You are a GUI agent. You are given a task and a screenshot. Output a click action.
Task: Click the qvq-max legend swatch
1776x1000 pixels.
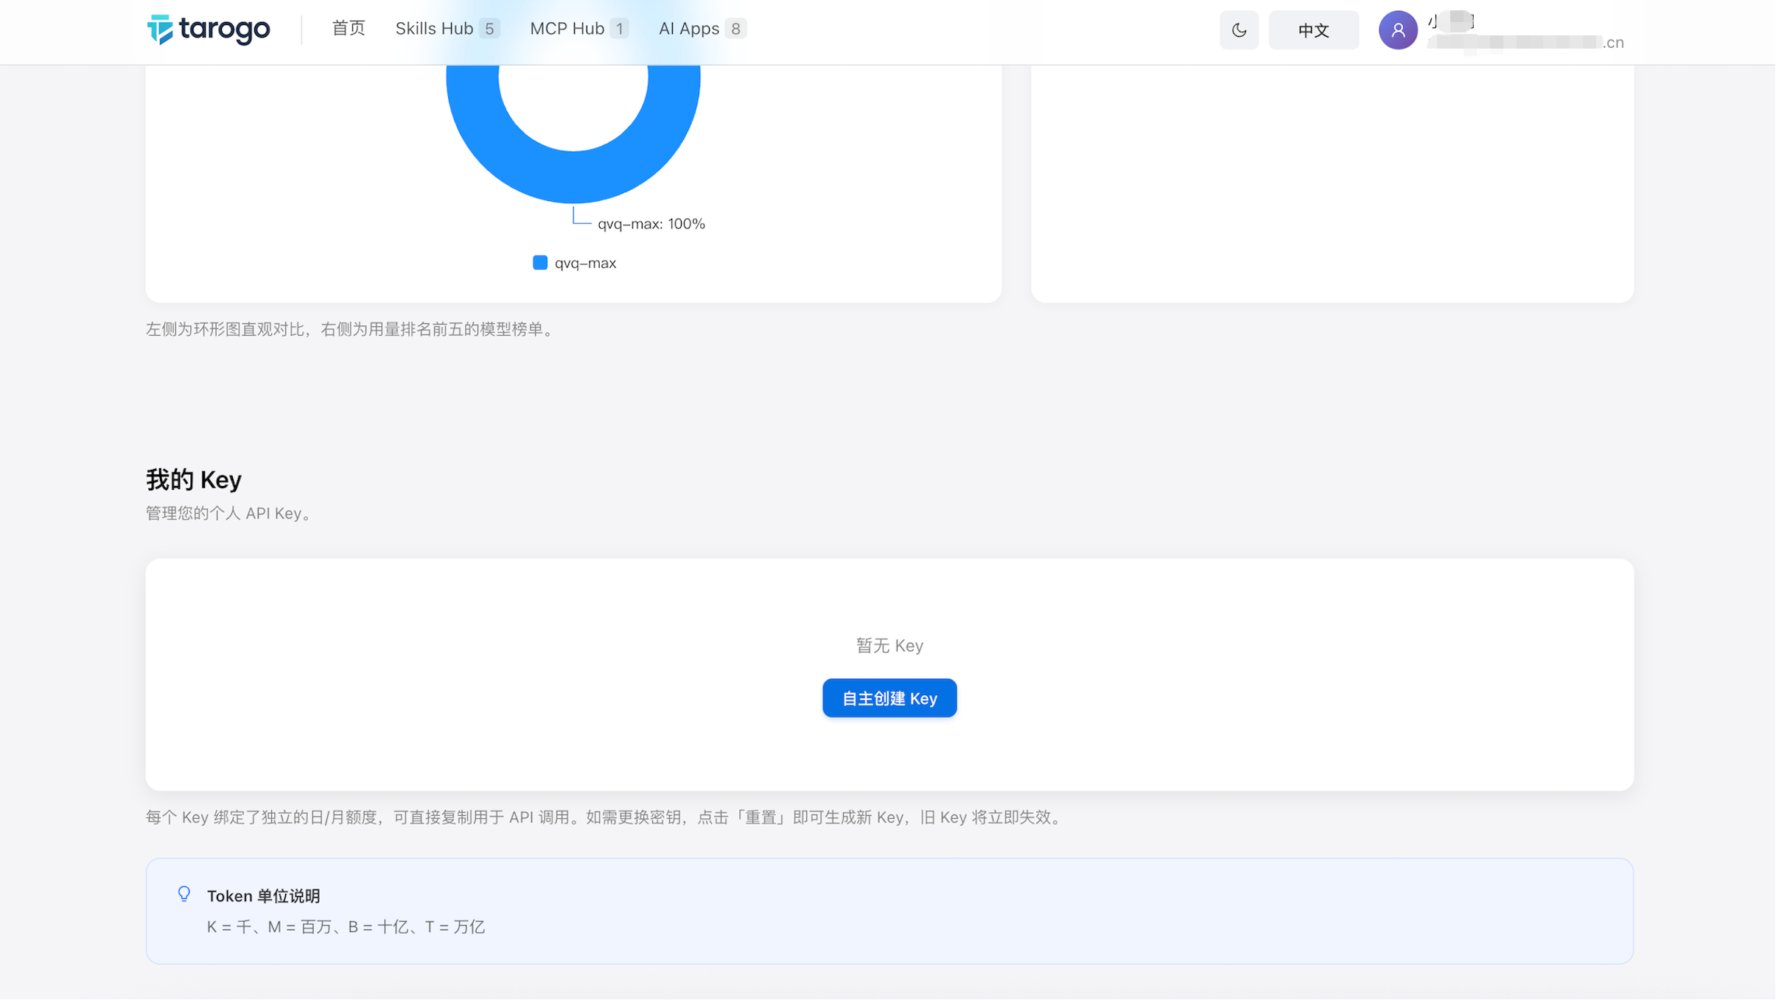click(540, 263)
